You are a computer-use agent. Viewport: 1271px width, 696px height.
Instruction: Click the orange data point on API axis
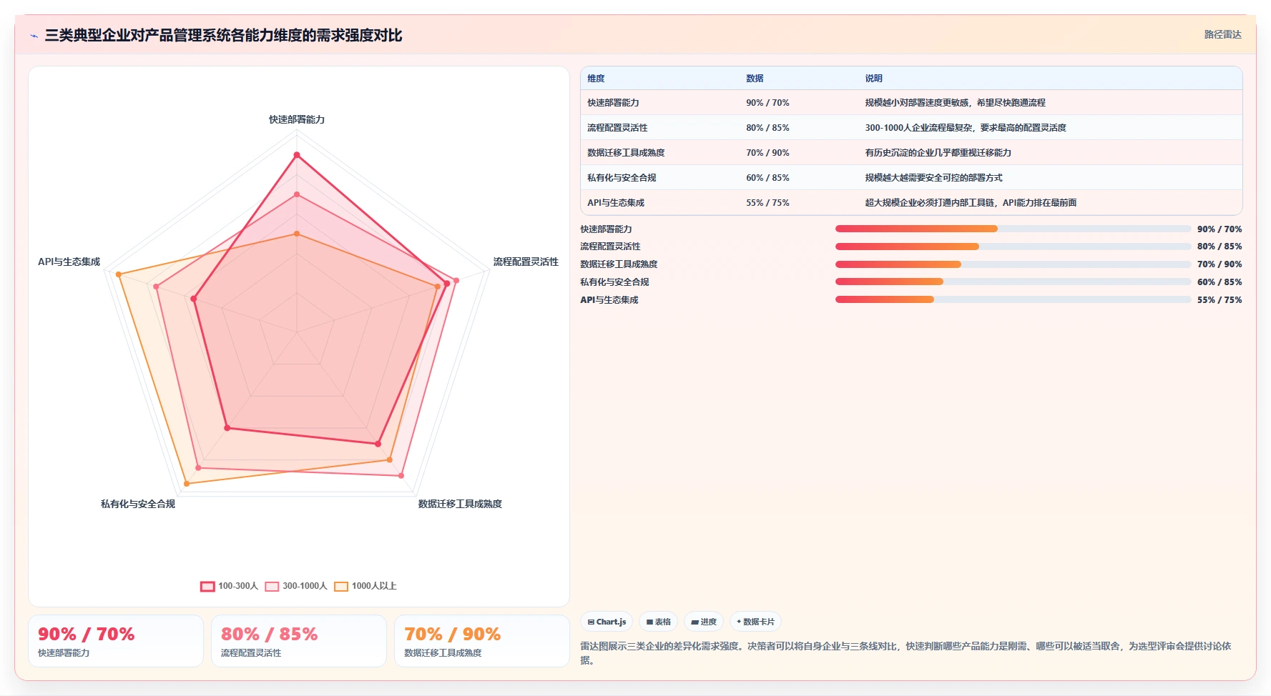(119, 274)
